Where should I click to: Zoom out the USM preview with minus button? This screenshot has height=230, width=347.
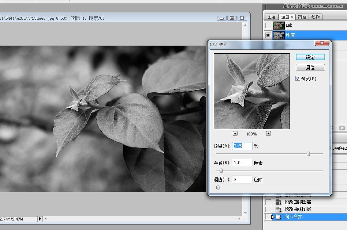tap(235, 134)
